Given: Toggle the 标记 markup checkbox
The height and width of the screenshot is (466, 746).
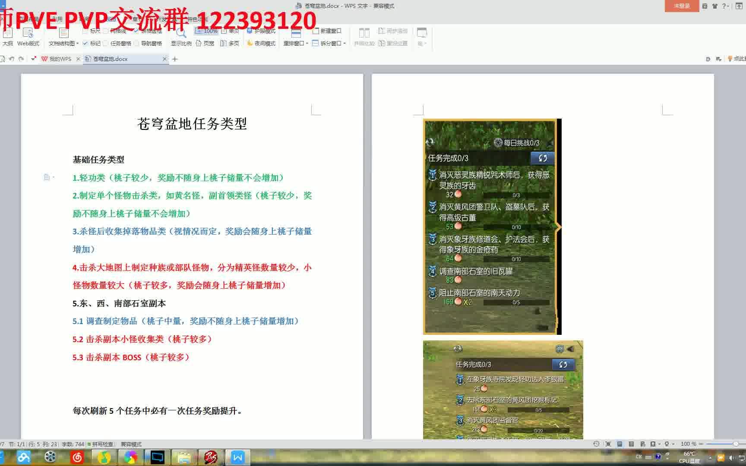Looking at the screenshot, I should coord(92,43).
